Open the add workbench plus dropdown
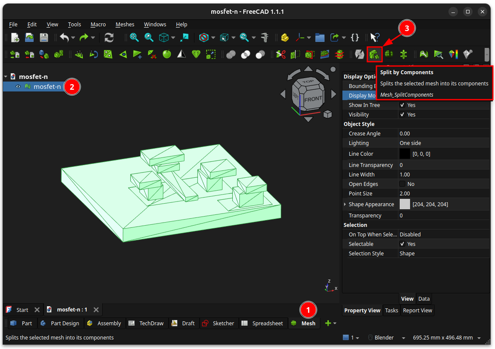495x349 pixels. coord(331,324)
